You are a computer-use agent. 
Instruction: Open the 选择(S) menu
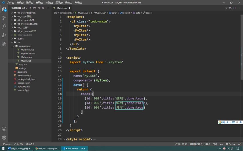pos(30,3)
